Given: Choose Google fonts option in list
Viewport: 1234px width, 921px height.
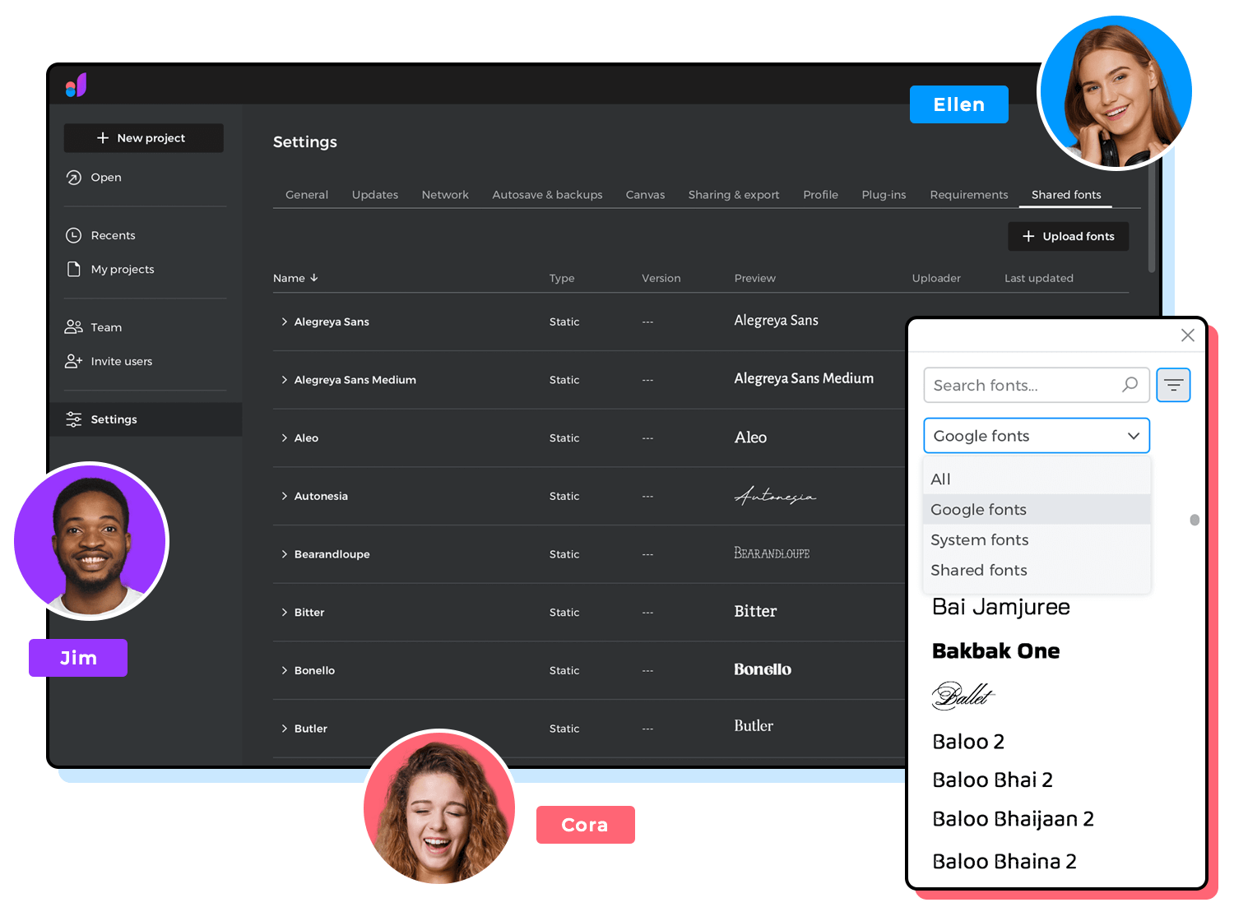Looking at the screenshot, I should (x=1037, y=509).
